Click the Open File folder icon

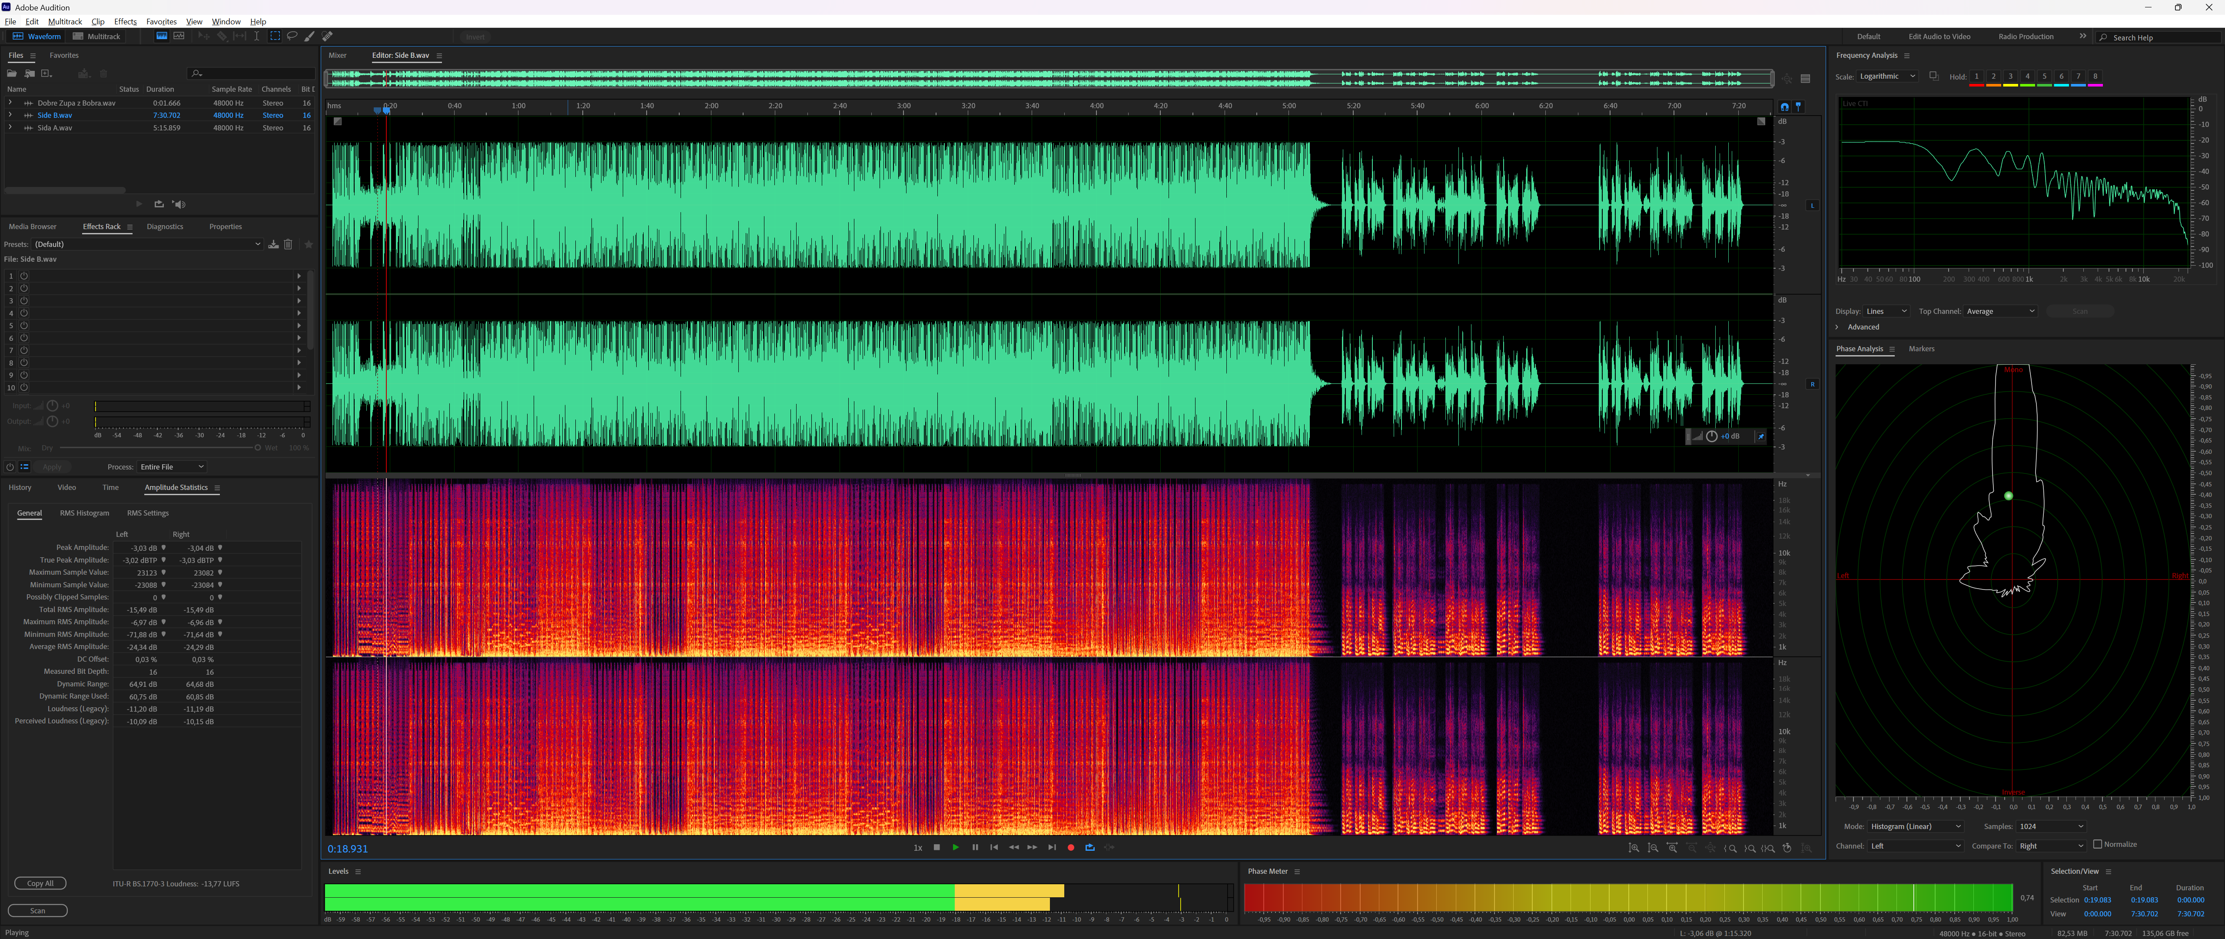pos(12,73)
